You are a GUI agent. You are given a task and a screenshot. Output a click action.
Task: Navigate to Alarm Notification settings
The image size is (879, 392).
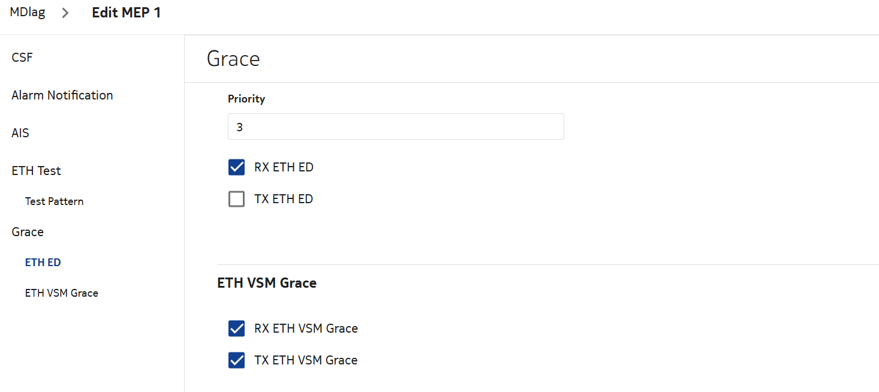pos(62,95)
